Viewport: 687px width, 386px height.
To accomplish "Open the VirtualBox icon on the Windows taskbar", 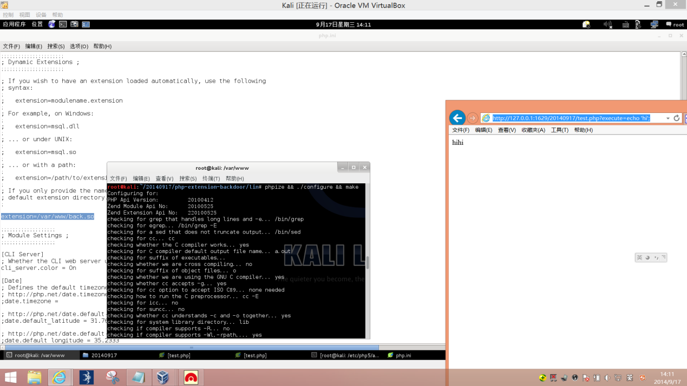I will coord(163,377).
